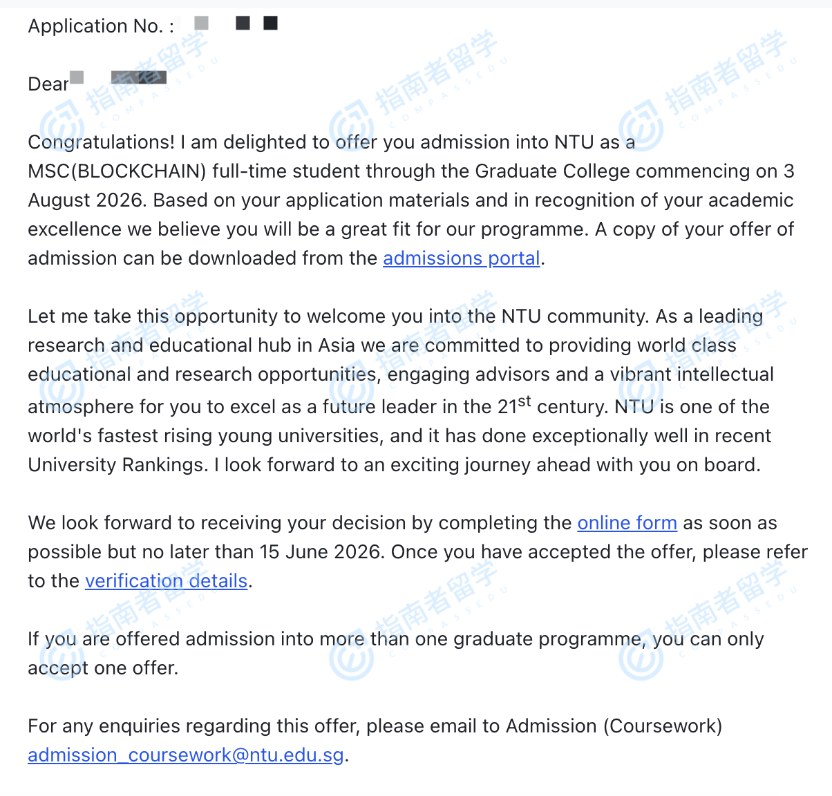The image size is (832, 796).
Task: Click the word "Congratulations!"
Action: click(x=101, y=142)
